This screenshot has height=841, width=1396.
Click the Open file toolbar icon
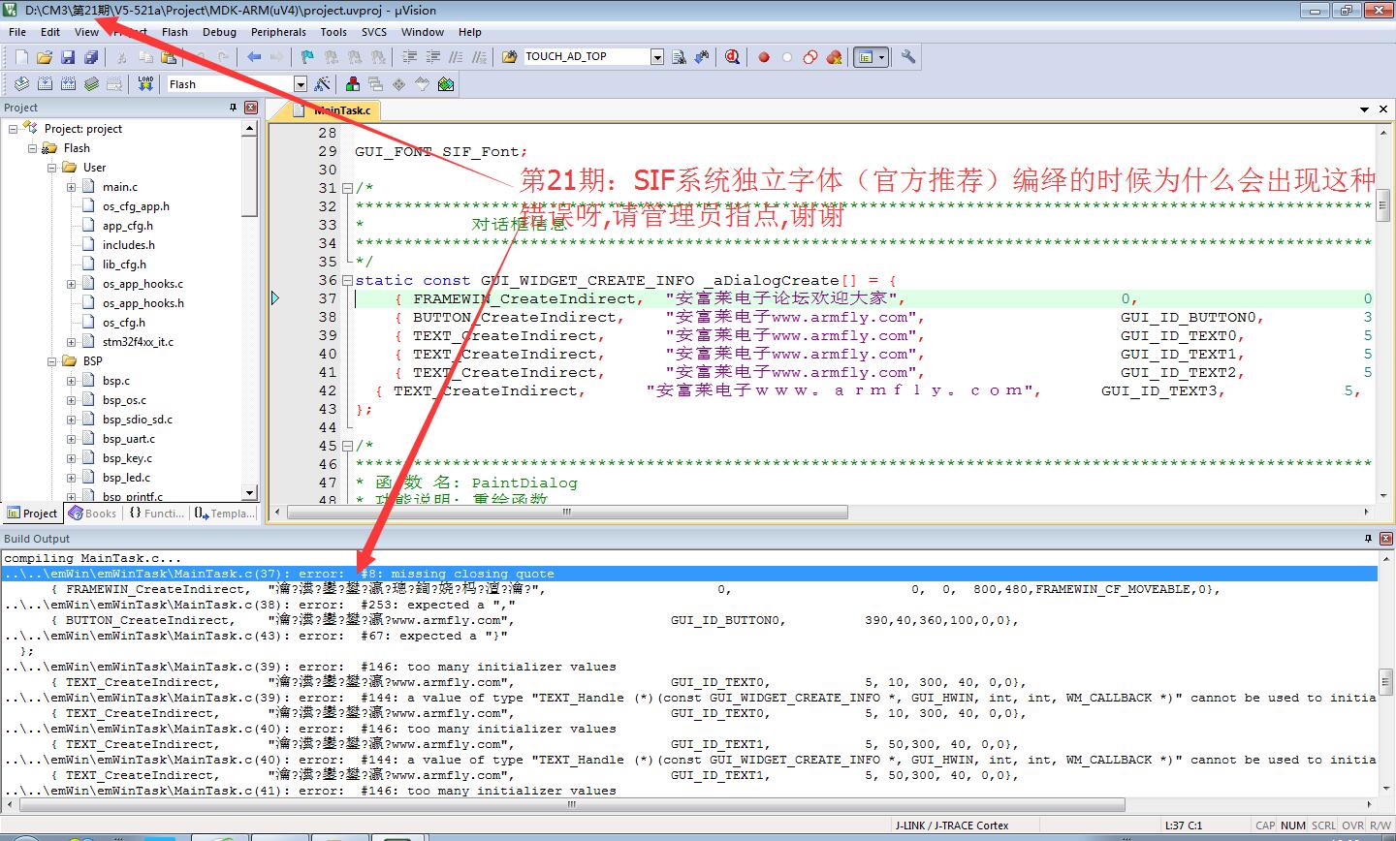coord(45,57)
